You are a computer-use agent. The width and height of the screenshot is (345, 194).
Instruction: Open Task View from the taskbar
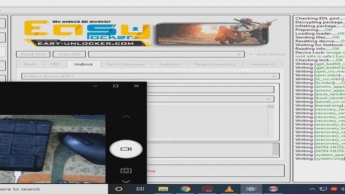pyautogui.click(x=140, y=189)
